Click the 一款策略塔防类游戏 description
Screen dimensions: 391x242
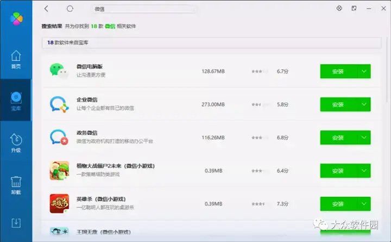[x=98, y=175]
